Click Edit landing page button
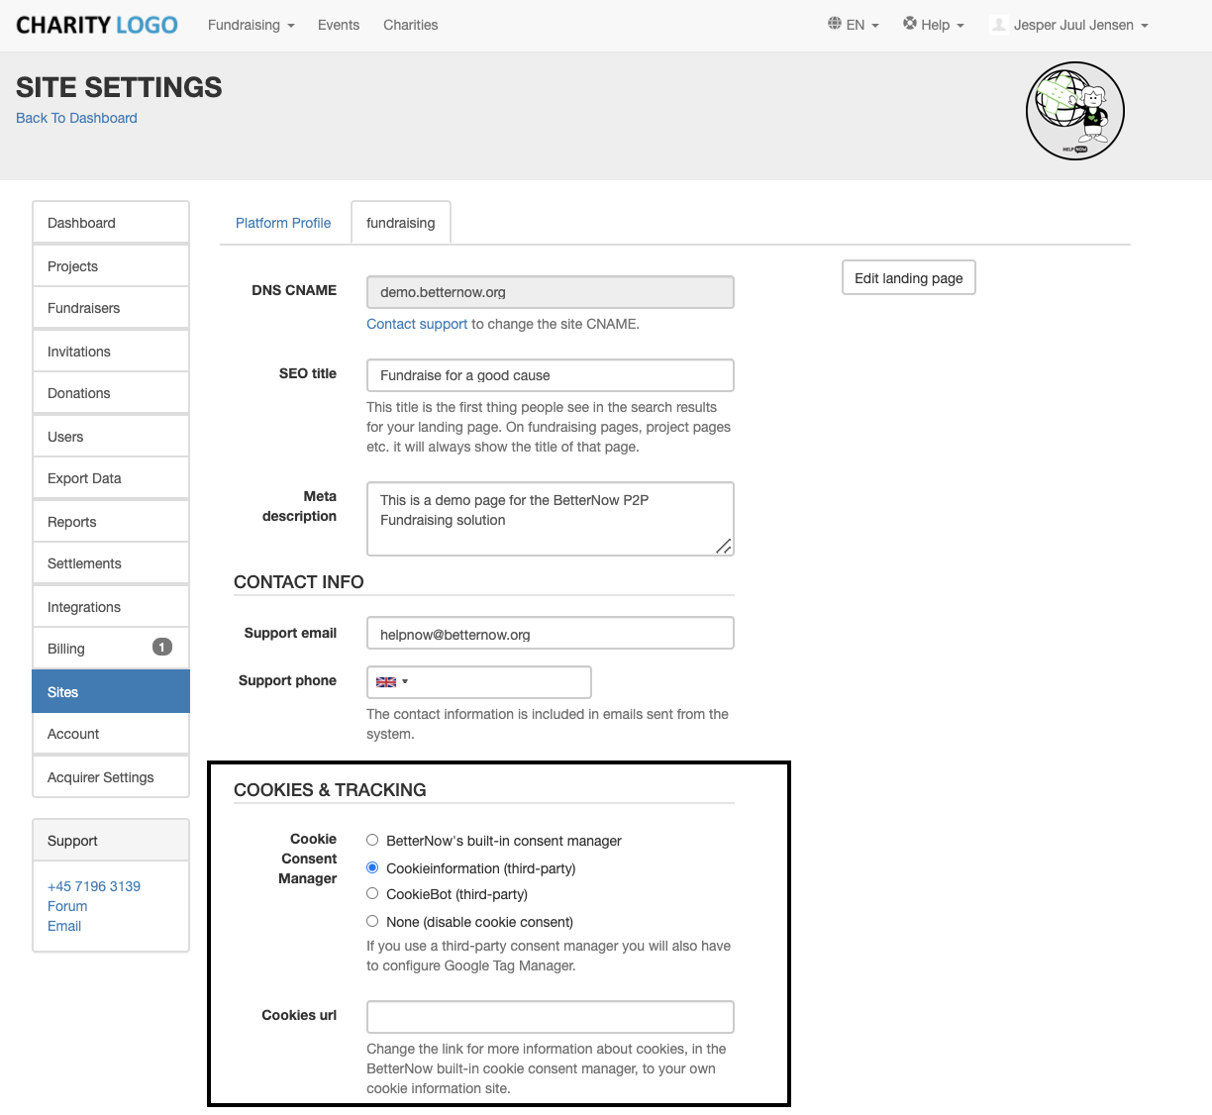 (x=909, y=278)
